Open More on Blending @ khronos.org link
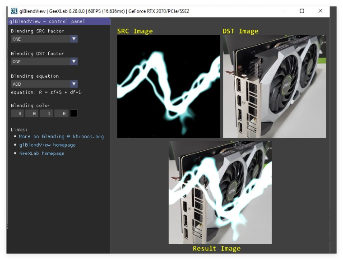The height and width of the screenshot is (260, 343). coord(61,137)
